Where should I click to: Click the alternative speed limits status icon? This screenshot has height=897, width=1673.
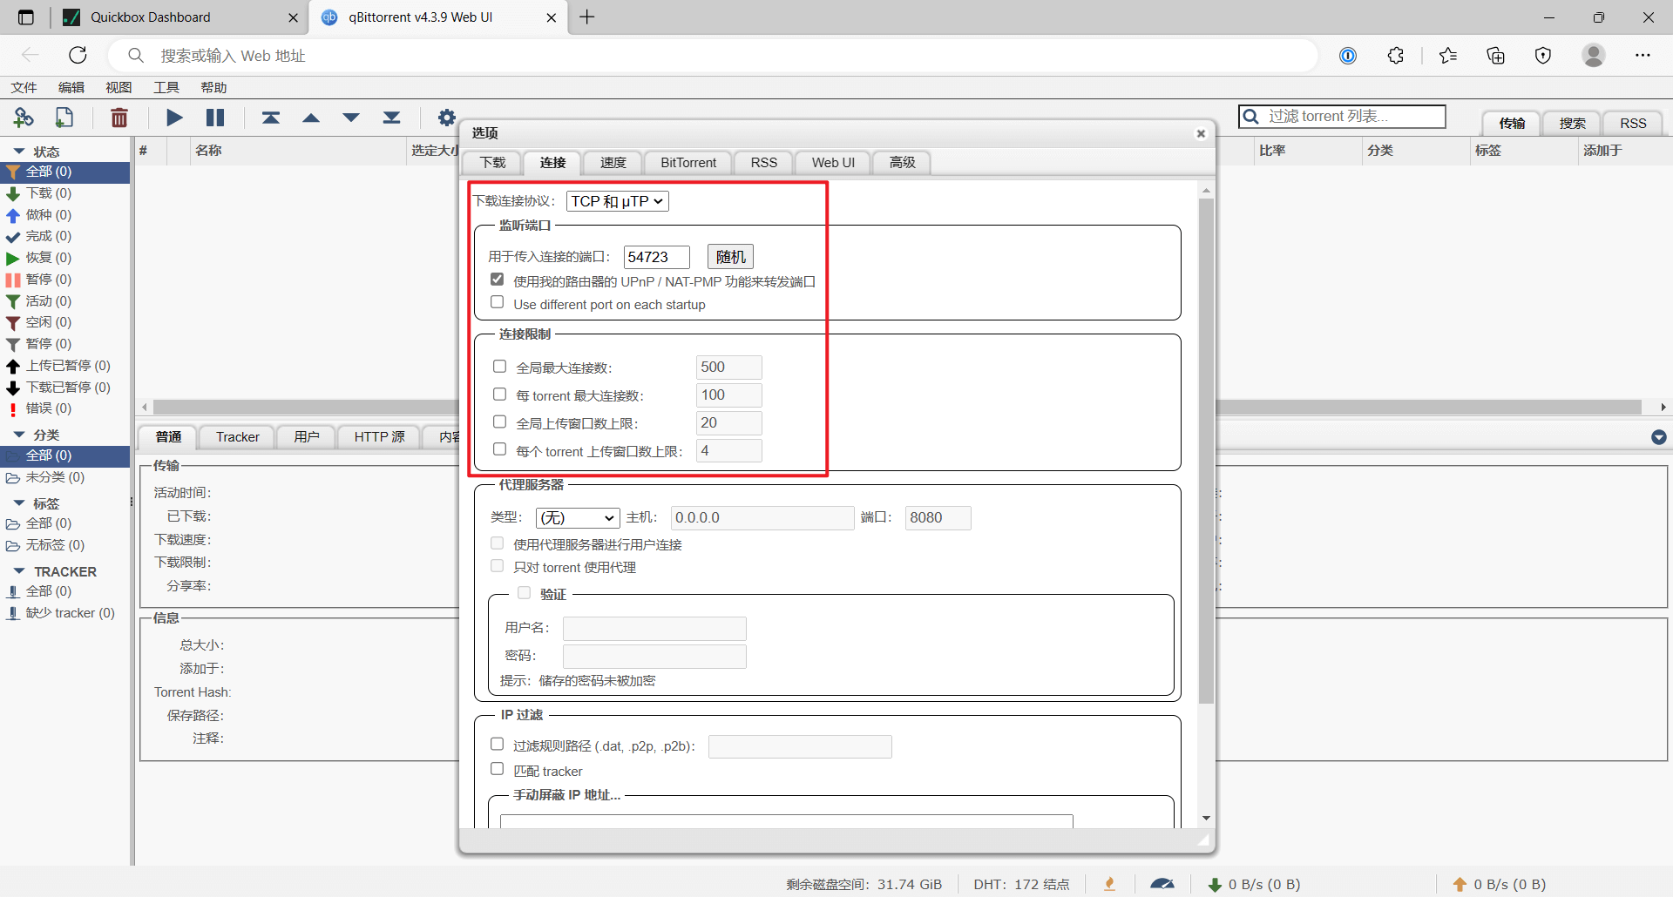click(x=1162, y=884)
